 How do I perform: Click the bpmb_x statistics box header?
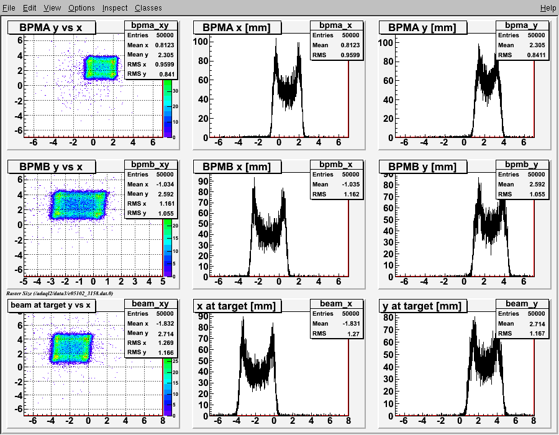[336, 165]
